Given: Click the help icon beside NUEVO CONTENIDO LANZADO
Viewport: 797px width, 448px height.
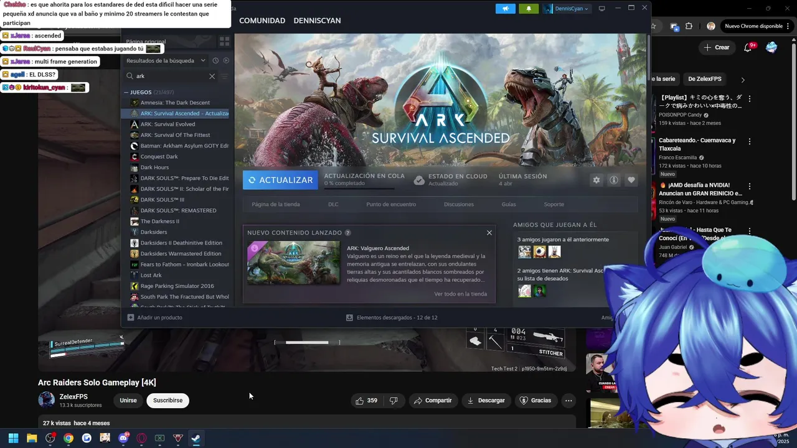Looking at the screenshot, I should coord(348,233).
